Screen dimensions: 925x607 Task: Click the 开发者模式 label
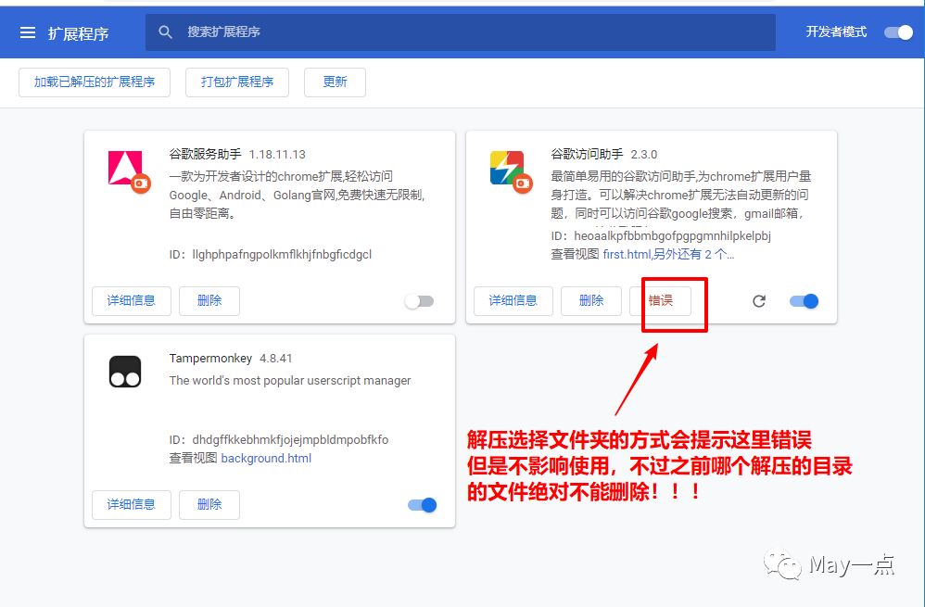tap(837, 32)
